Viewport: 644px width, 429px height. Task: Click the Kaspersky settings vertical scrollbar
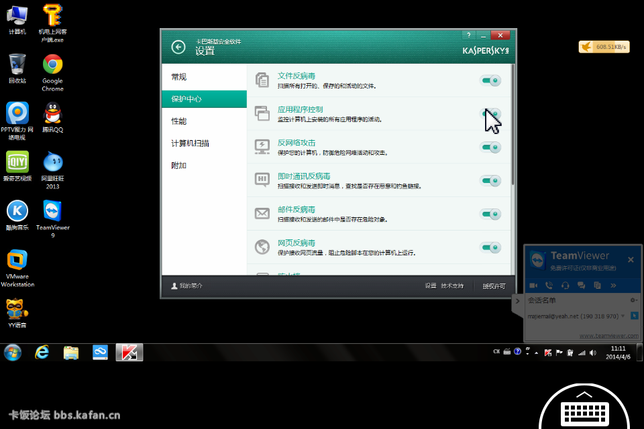point(513,125)
